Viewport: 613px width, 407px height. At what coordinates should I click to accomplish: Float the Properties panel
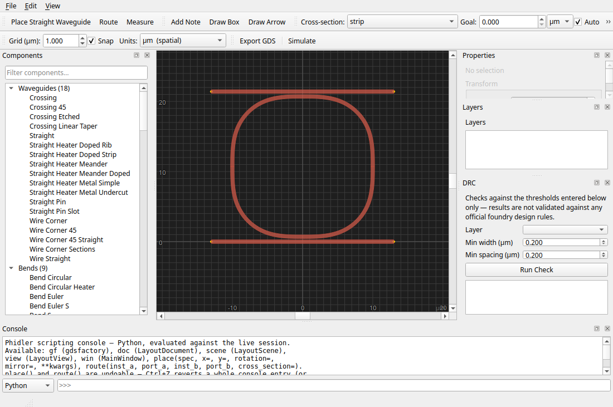pos(597,56)
